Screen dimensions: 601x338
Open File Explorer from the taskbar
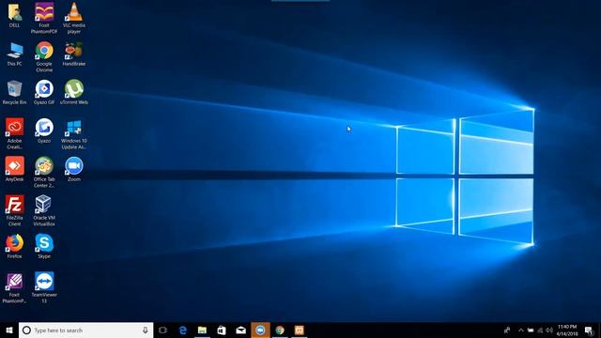tap(202, 330)
